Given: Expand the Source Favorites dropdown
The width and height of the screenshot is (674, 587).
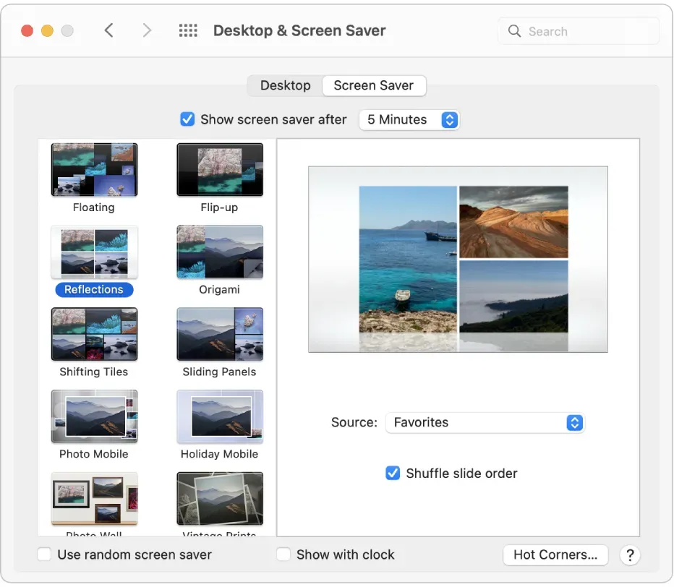Looking at the screenshot, I should (x=484, y=423).
